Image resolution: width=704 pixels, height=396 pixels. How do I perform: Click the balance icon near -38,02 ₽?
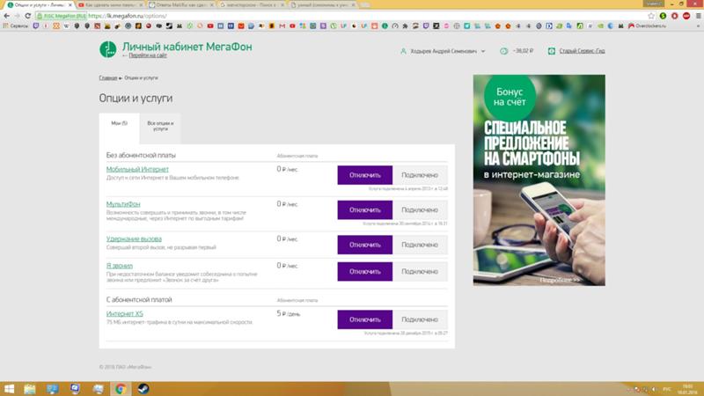[503, 51]
